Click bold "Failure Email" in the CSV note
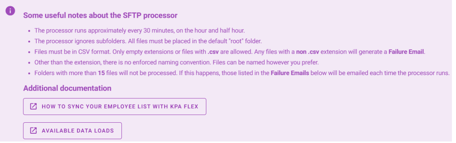The height and width of the screenshot is (143, 456). point(406,52)
